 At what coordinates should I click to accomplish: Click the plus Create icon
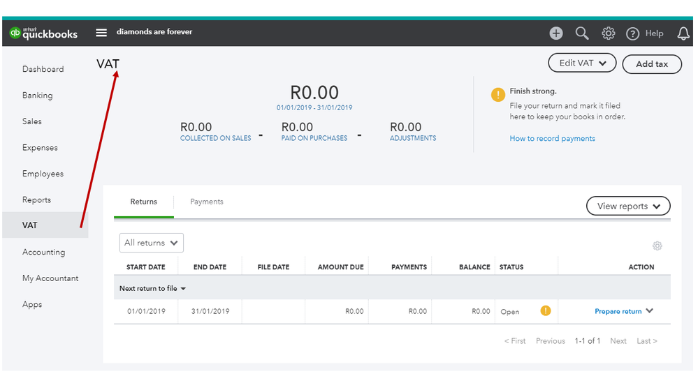[556, 33]
